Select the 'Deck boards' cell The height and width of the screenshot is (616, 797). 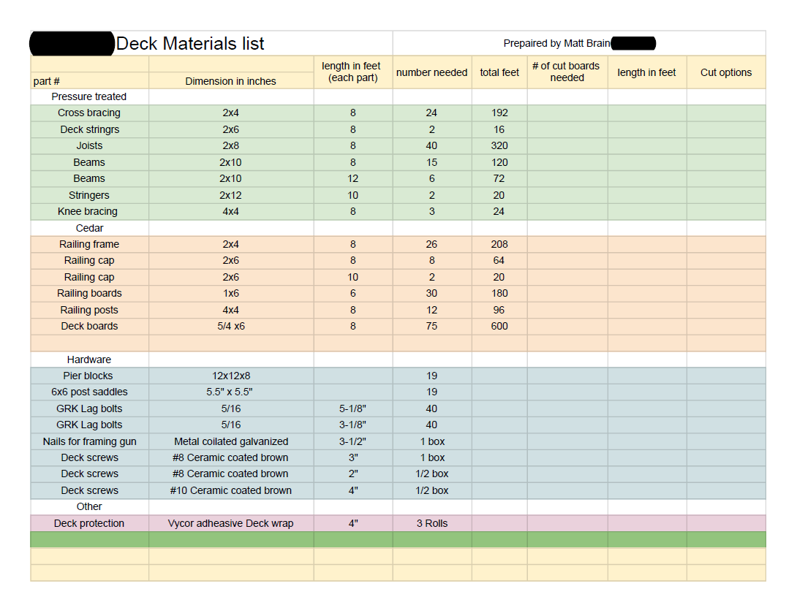click(89, 326)
